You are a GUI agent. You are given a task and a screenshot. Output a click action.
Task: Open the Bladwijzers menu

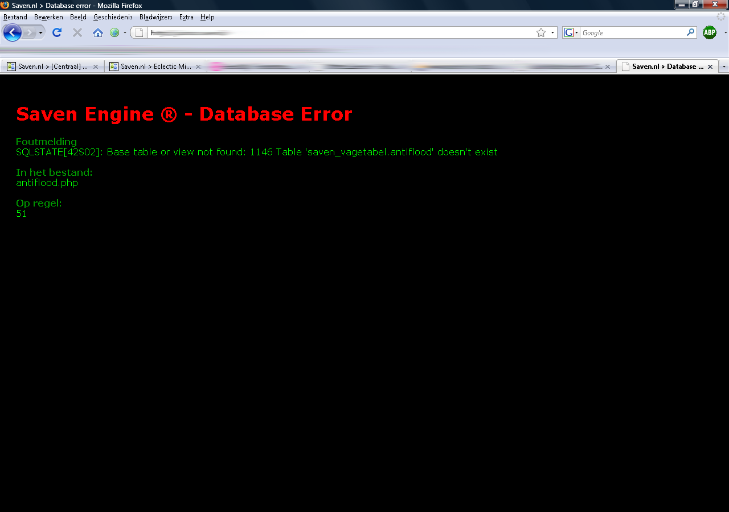155,17
